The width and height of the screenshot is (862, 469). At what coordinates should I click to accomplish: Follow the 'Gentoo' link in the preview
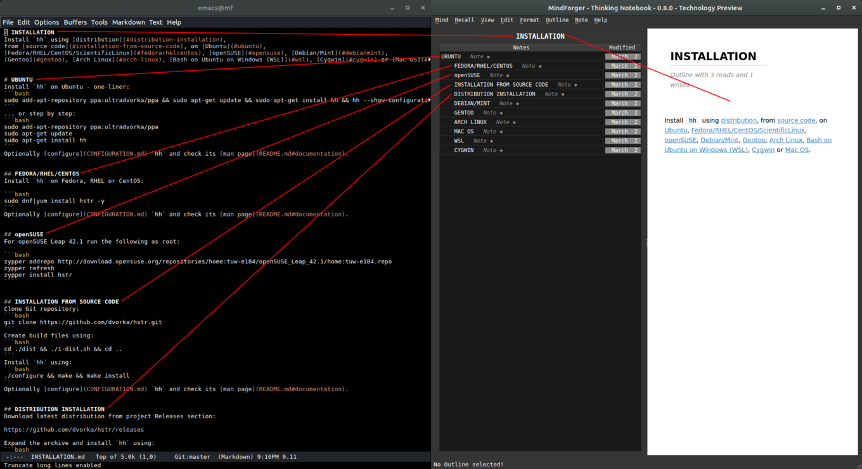tap(754, 141)
